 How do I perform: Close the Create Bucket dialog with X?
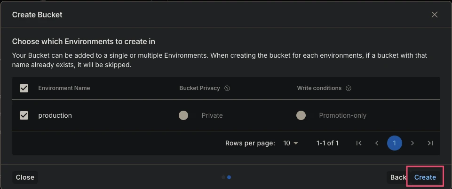tap(435, 15)
